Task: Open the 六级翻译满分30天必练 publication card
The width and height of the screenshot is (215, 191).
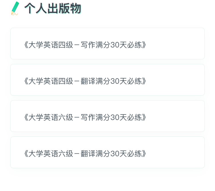Action: coord(107,152)
